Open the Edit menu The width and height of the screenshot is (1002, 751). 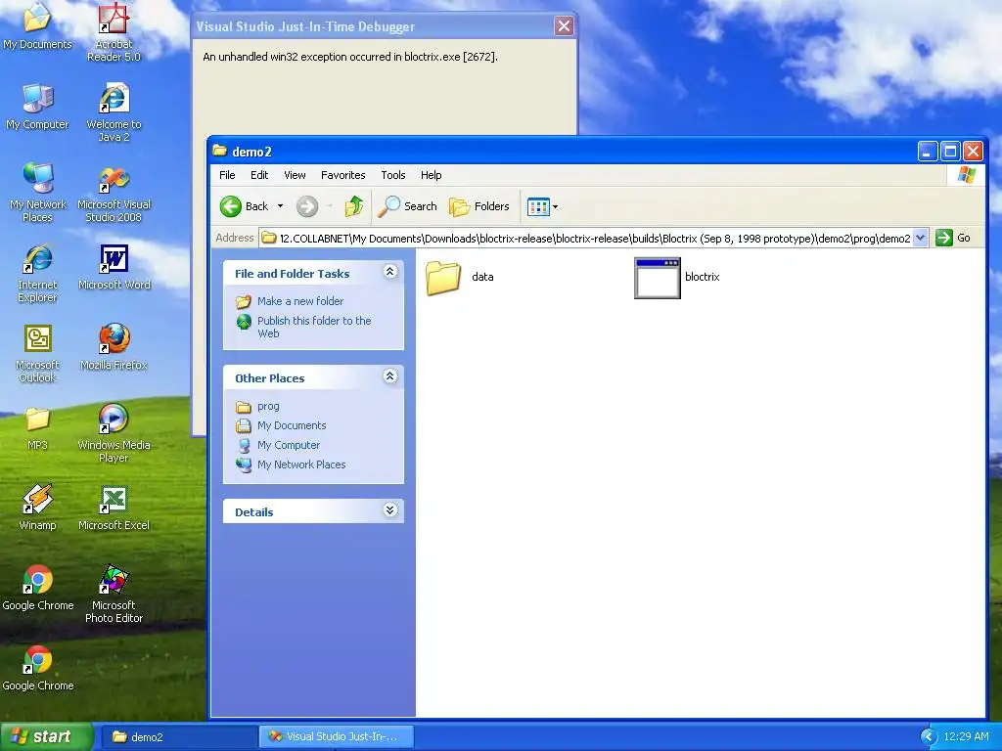[x=258, y=175]
